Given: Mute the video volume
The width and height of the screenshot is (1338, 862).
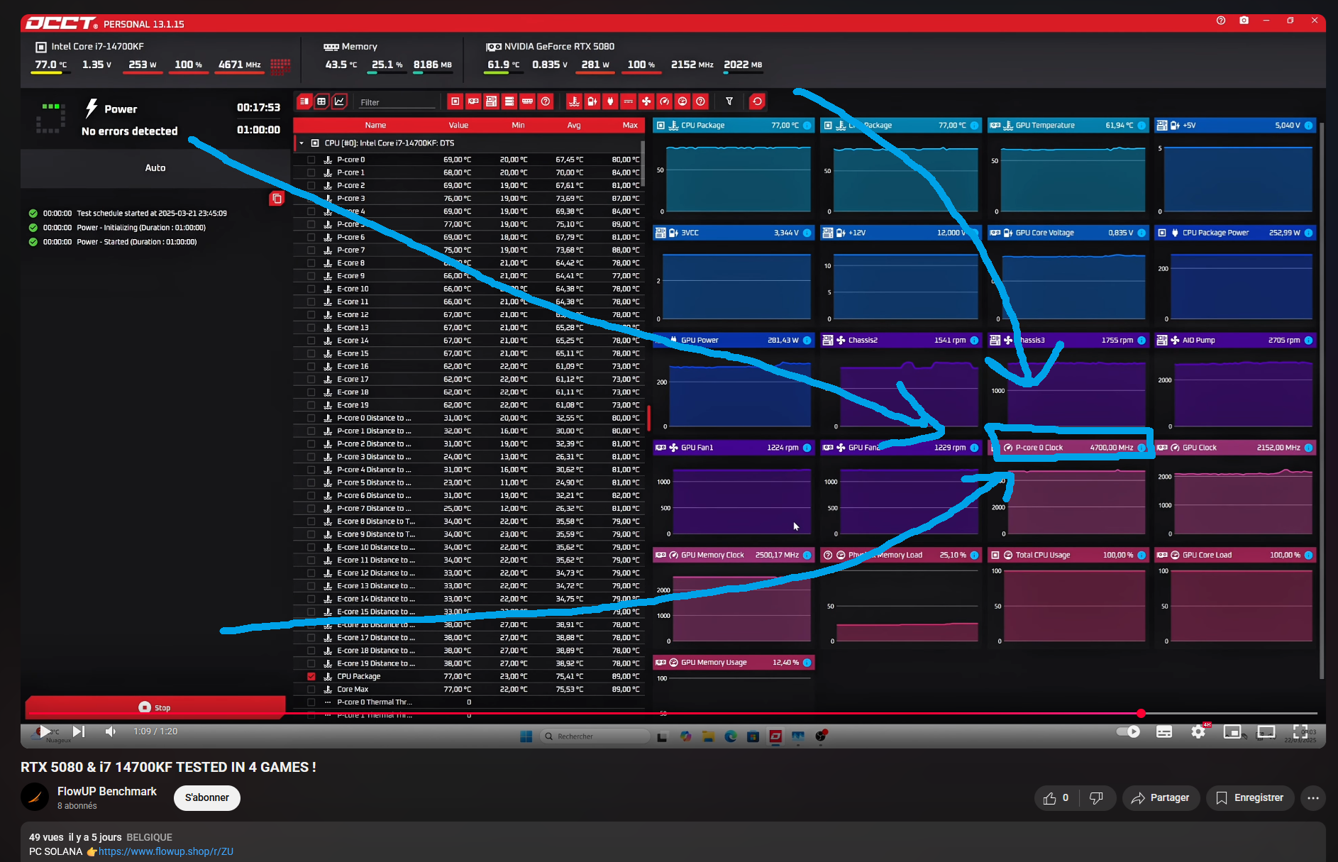Looking at the screenshot, I should coord(110,731).
